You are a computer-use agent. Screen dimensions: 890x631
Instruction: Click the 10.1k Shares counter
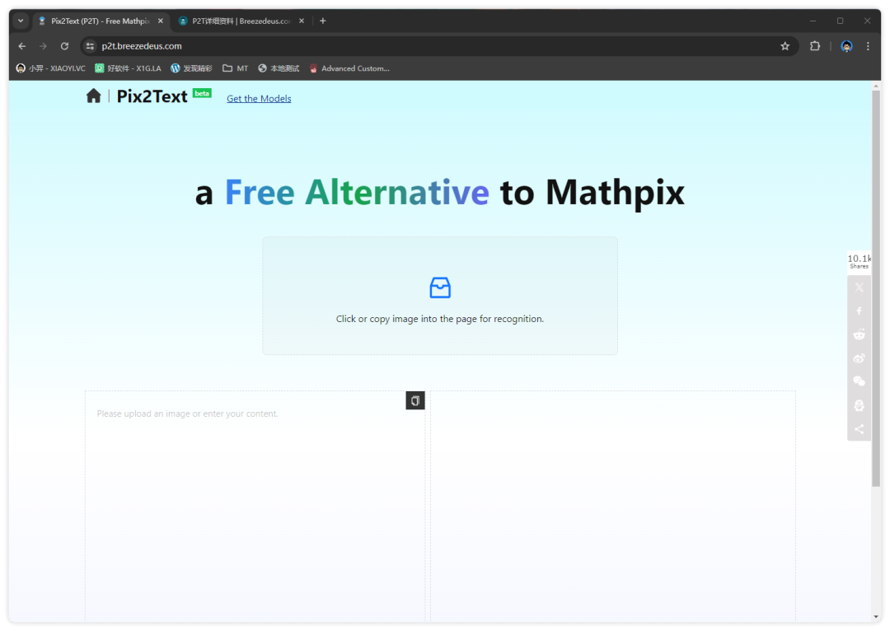[x=859, y=261]
